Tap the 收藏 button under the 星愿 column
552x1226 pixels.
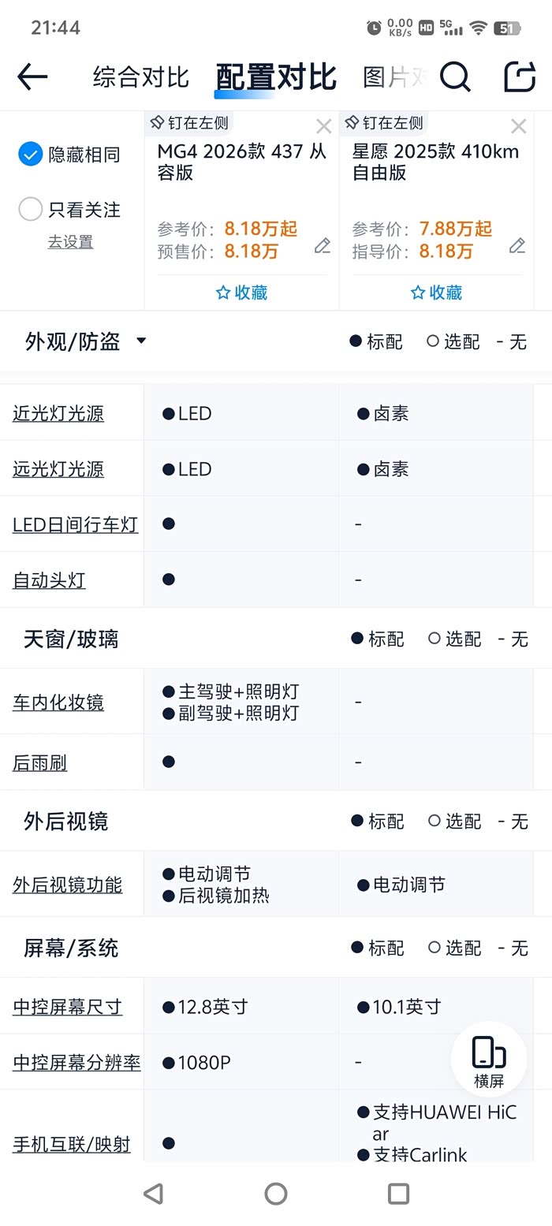(436, 293)
